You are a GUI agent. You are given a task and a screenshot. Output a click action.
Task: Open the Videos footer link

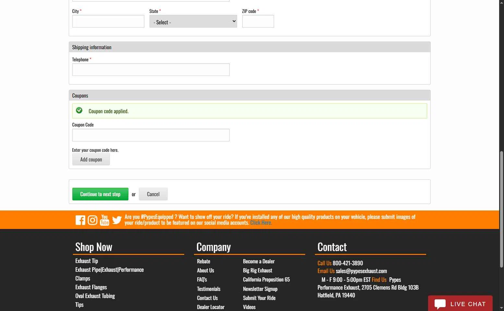[x=249, y=307]
